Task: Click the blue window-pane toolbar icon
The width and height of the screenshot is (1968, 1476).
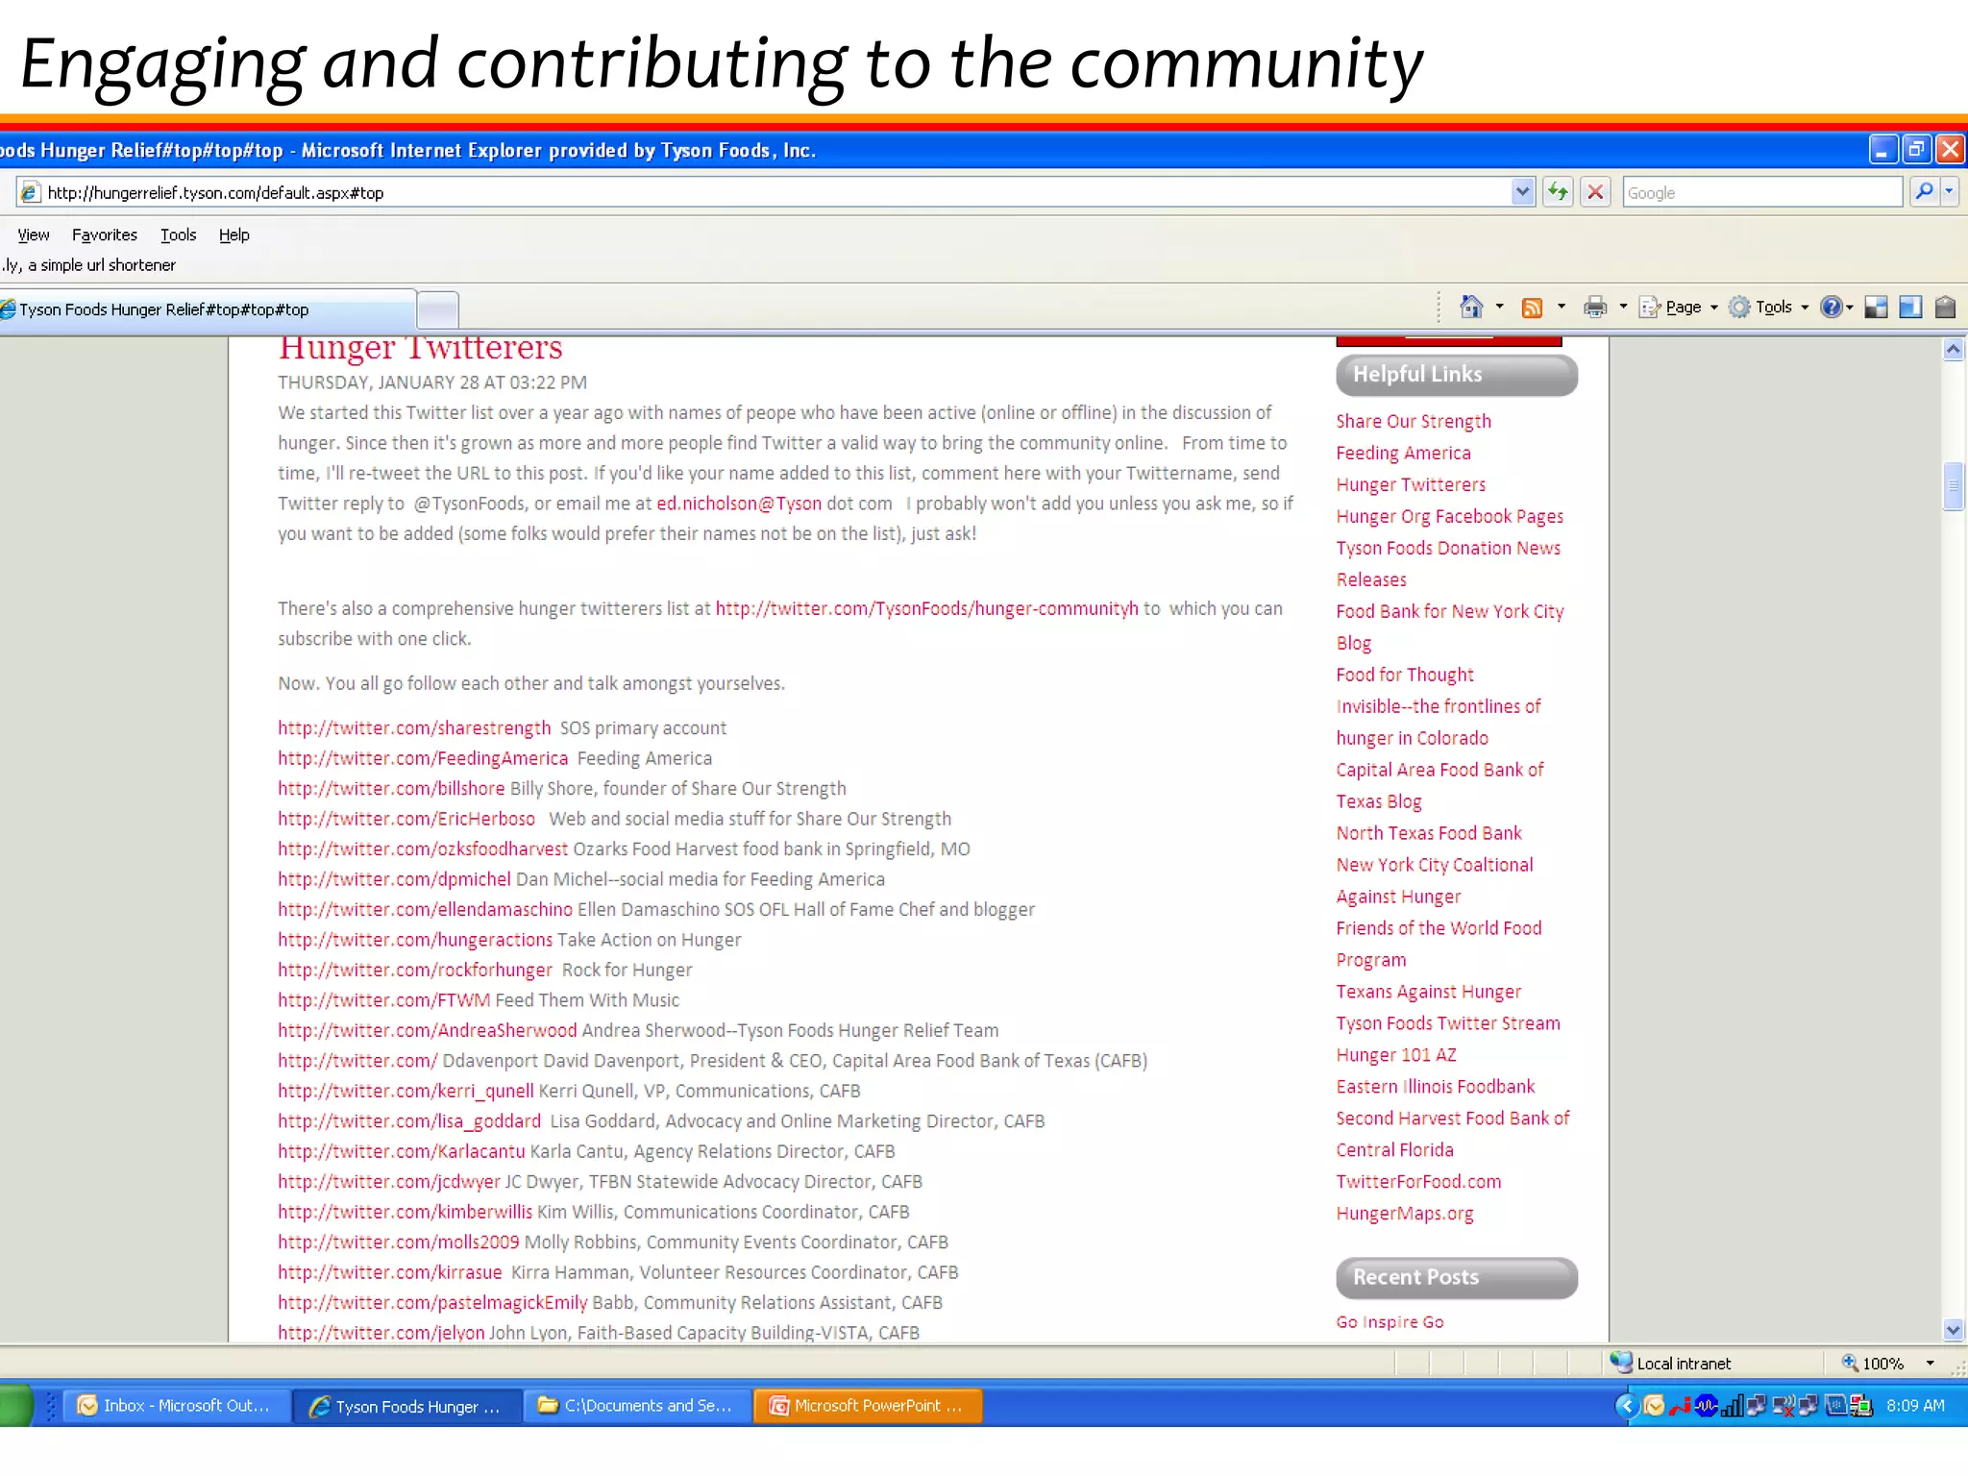Action: 1910,307
